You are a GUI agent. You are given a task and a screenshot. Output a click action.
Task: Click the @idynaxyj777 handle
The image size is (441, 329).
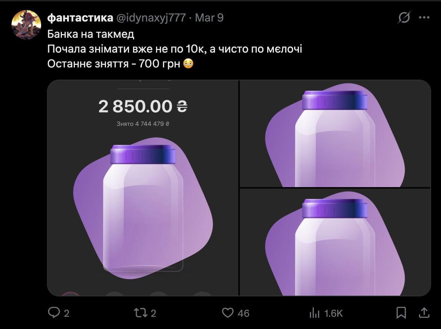pos(151,18)
